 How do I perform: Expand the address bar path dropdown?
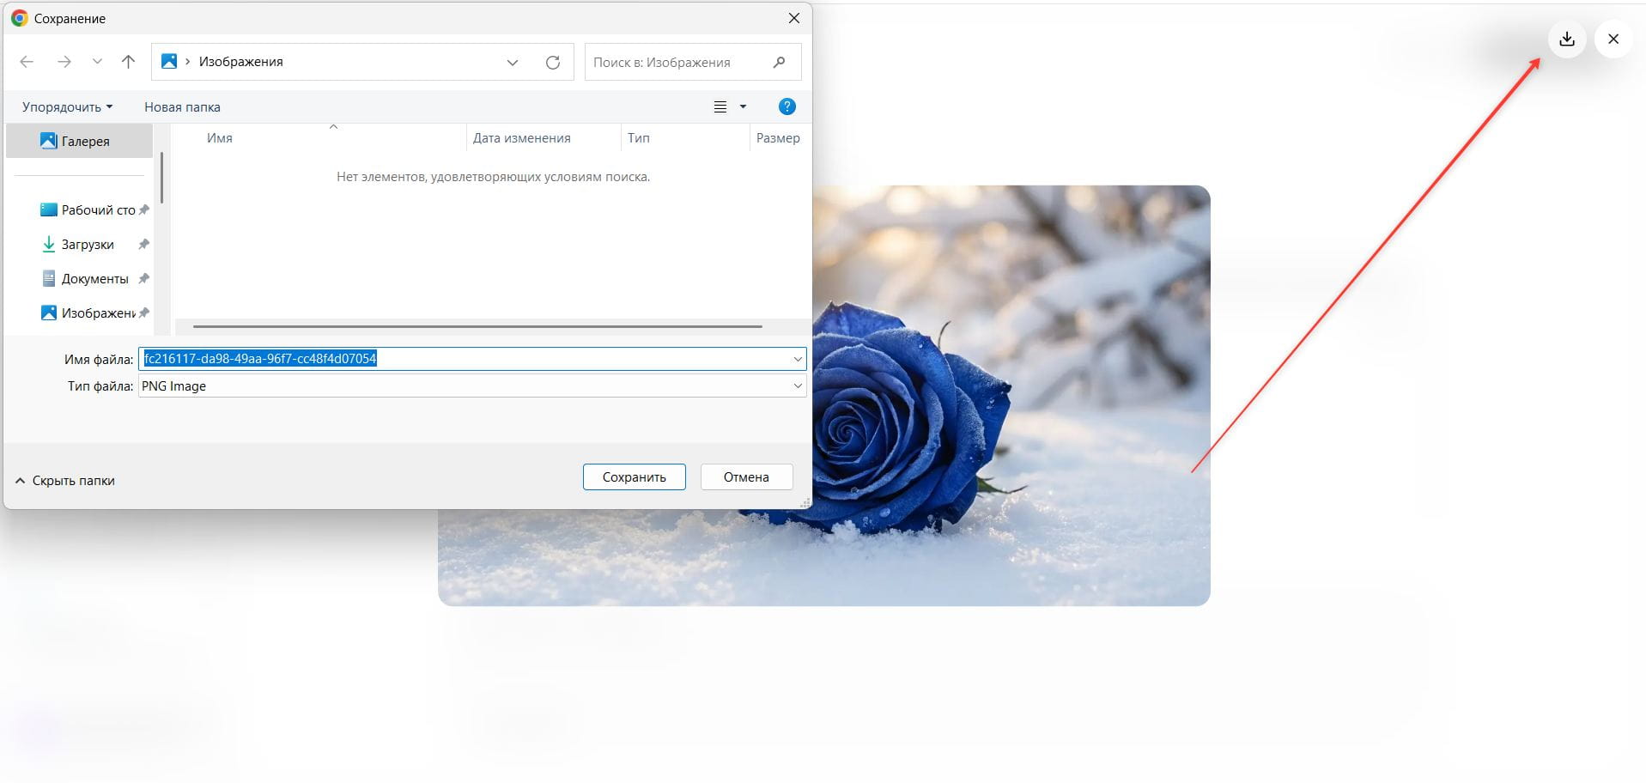pos(513,63)
